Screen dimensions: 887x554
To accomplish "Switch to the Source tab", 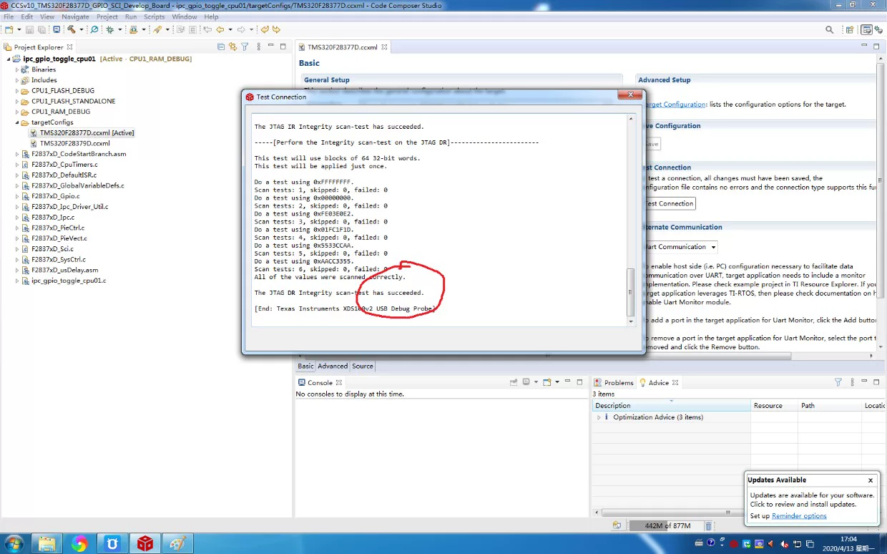I will (363, 366).
